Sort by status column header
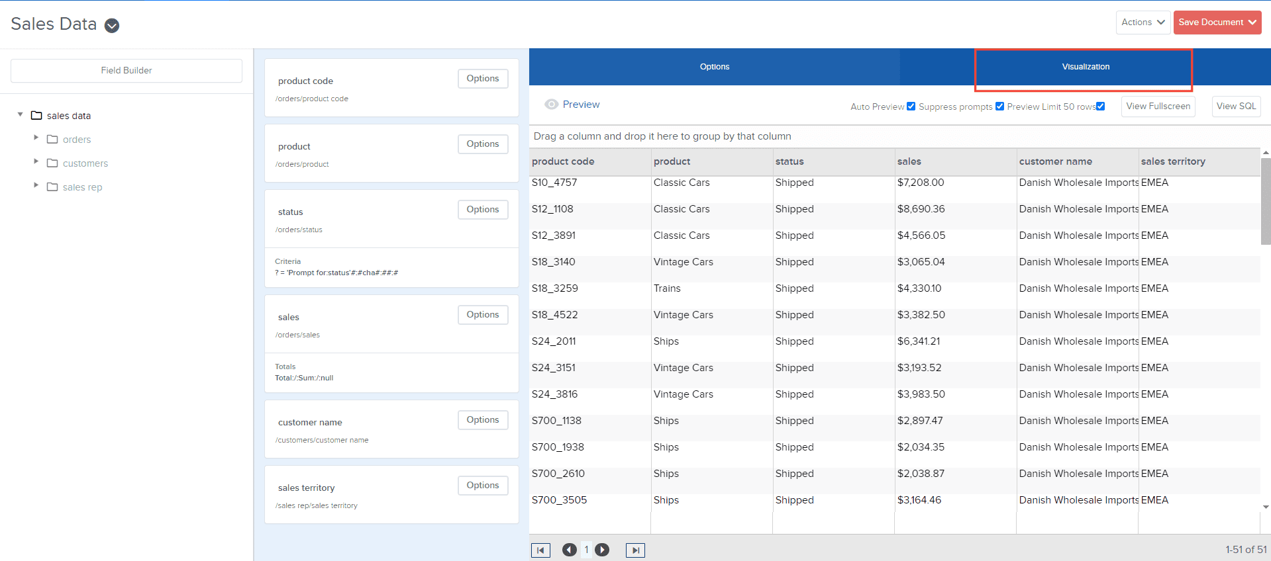 834,161
